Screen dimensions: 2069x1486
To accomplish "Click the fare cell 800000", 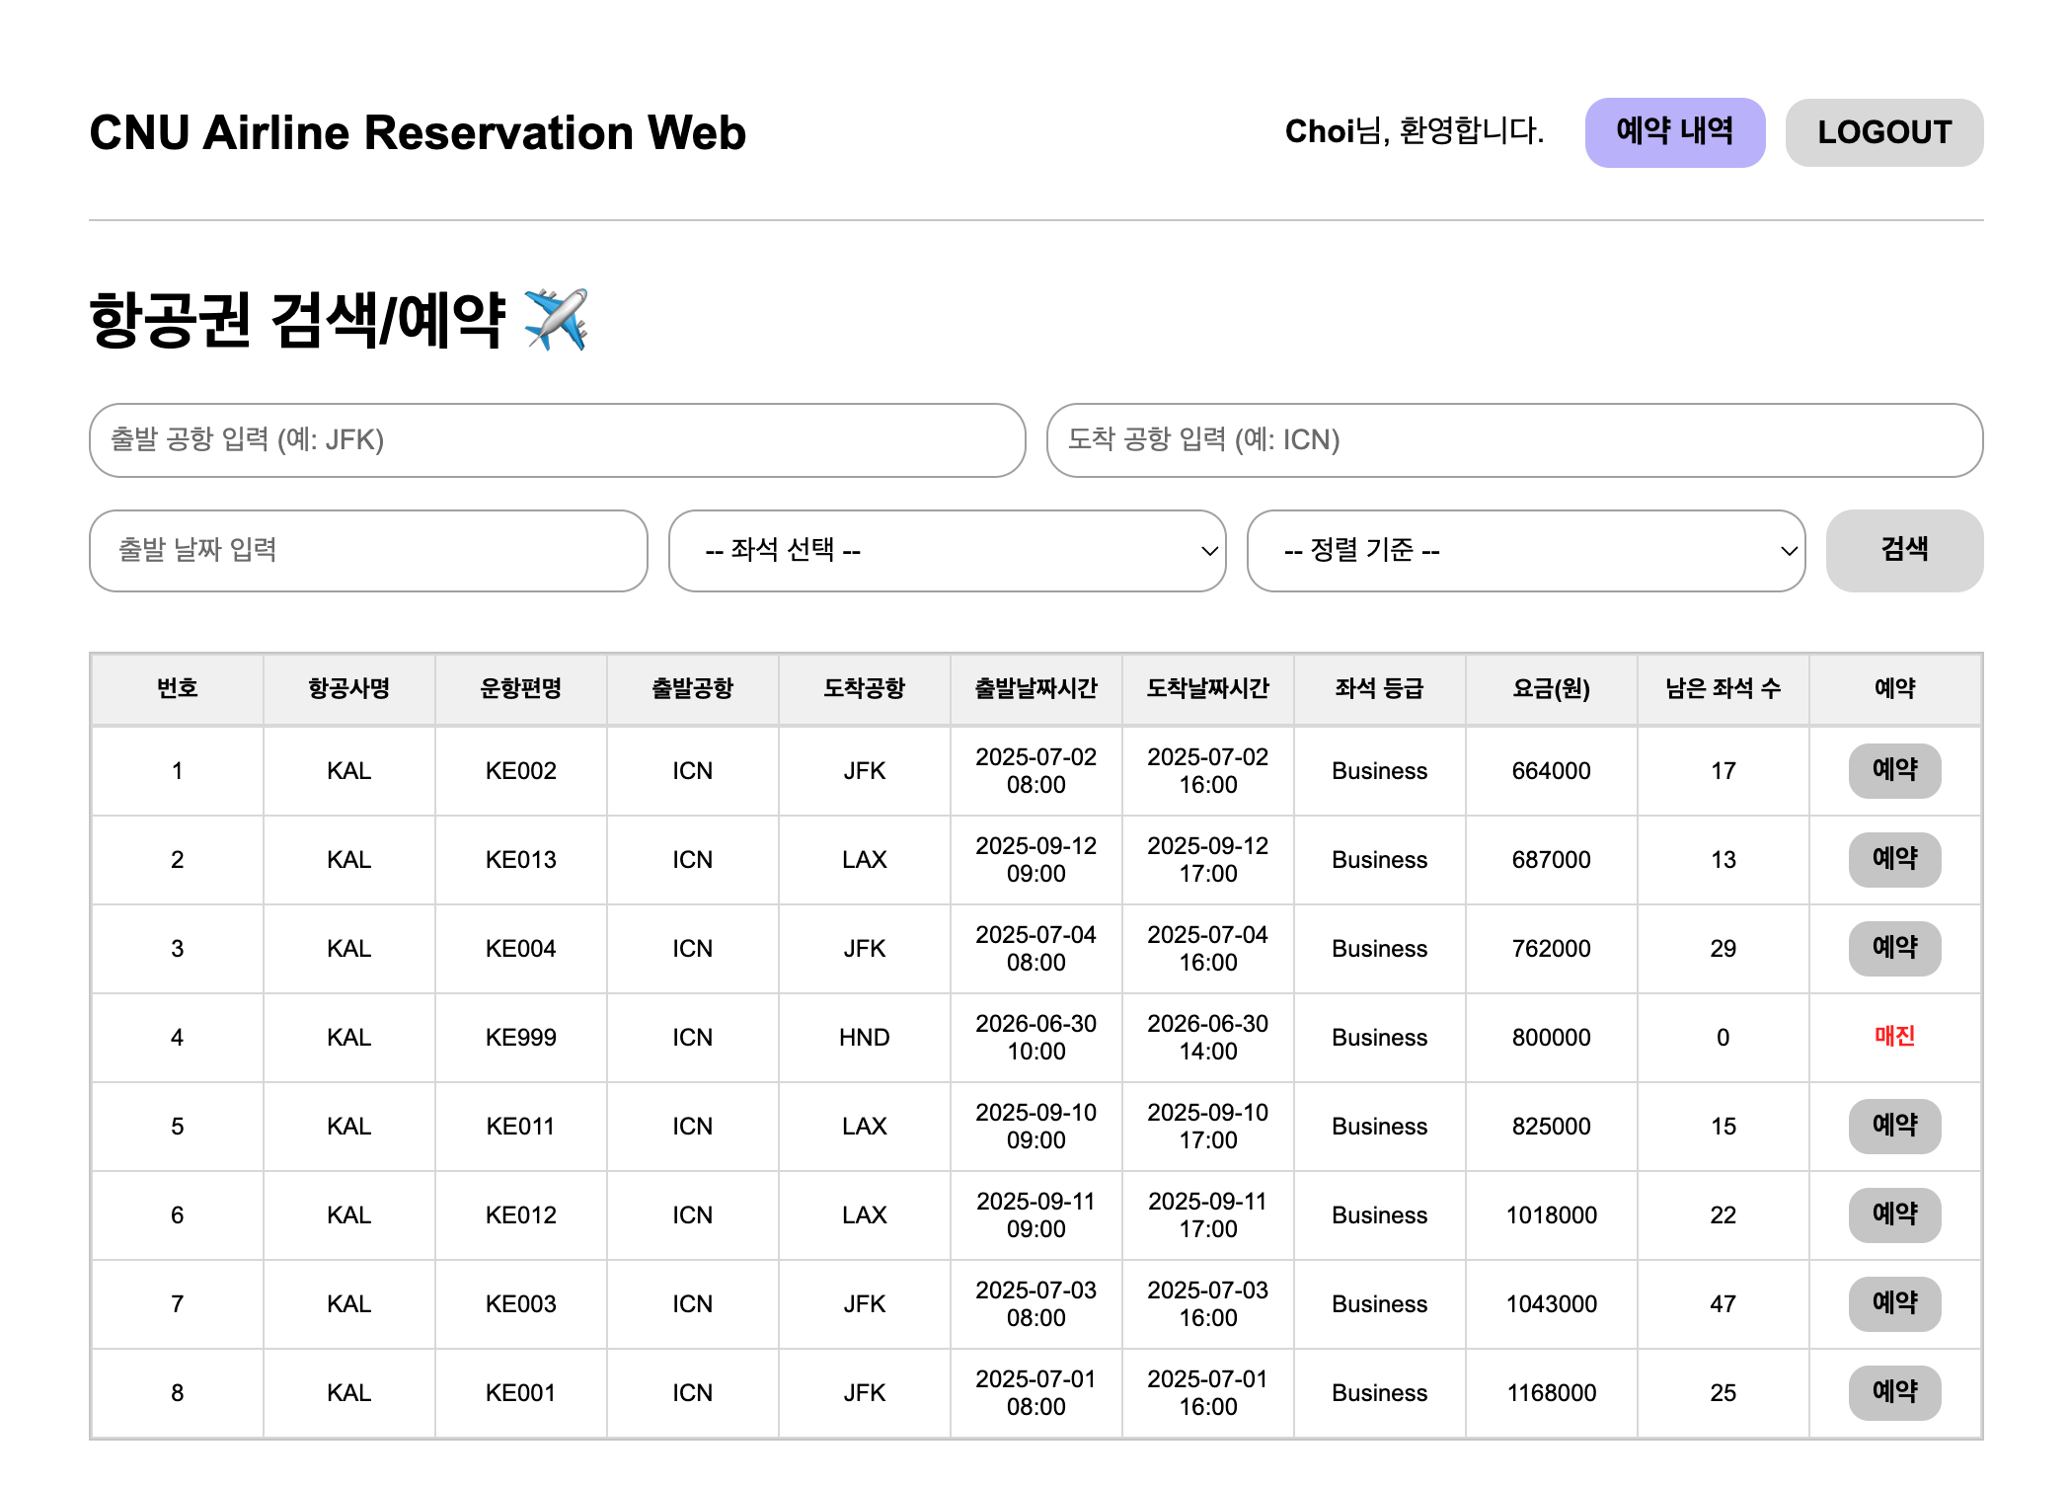I will click(1552, 1038).
